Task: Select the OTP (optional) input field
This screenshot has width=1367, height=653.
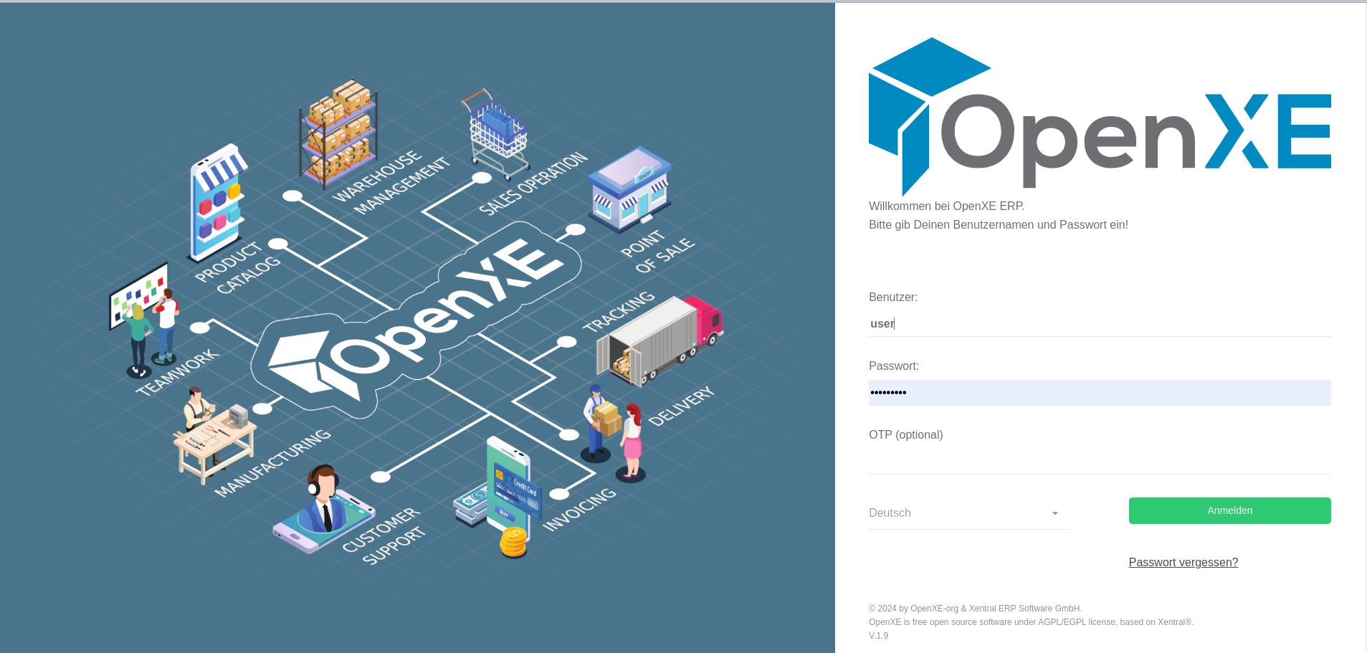Action: pos(1099,461)
